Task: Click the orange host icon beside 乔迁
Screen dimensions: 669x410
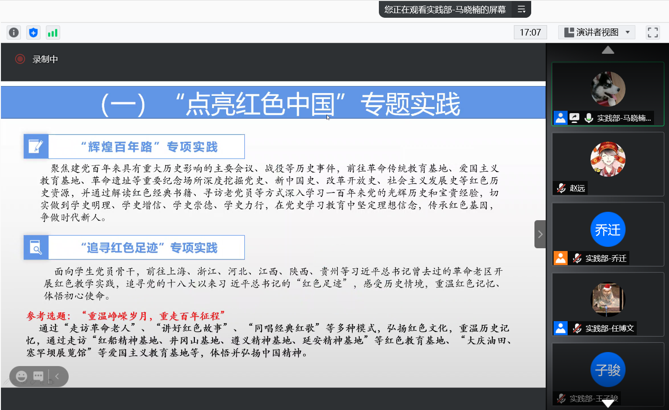Action: point(561,258)
